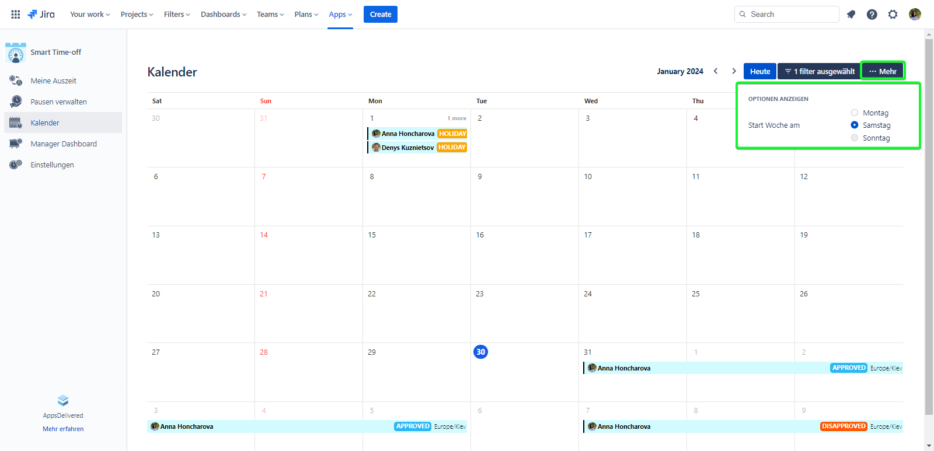Open the Jira app switcher grid icon
The height and width of the screenshot is (451, 934).
16,15
